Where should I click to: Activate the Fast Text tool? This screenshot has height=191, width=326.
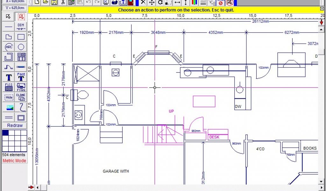pyautogui.click(x=21, y=76)
